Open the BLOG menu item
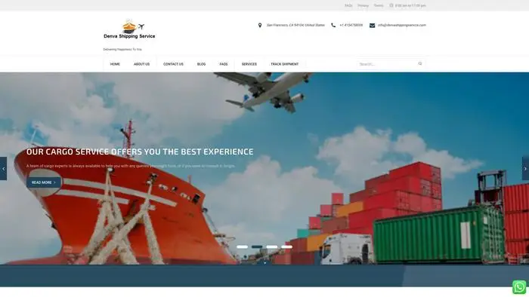 click(202, 64)
